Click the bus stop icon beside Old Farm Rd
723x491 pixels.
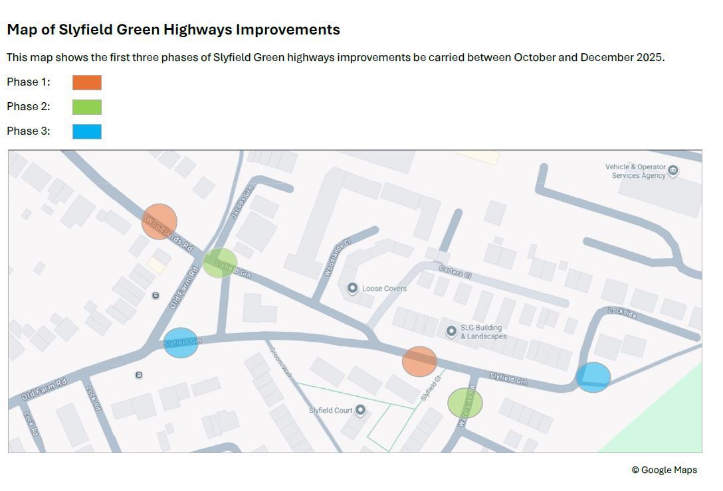pos(156,295)
